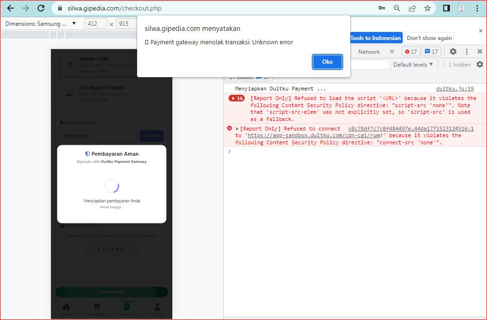Open the browser side panel icon
The image size is (487, 320).
[447, 8]
